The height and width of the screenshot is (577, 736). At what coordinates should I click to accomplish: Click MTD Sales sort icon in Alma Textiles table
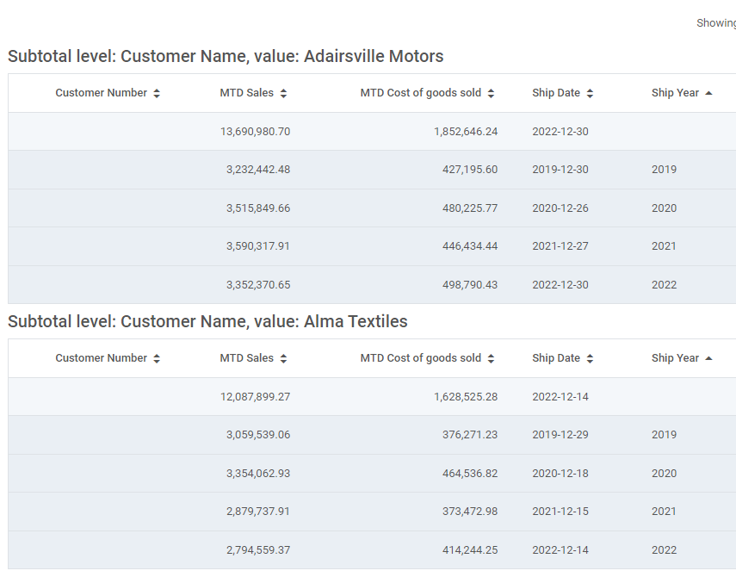pyautogui.click(x=283, y=359)
